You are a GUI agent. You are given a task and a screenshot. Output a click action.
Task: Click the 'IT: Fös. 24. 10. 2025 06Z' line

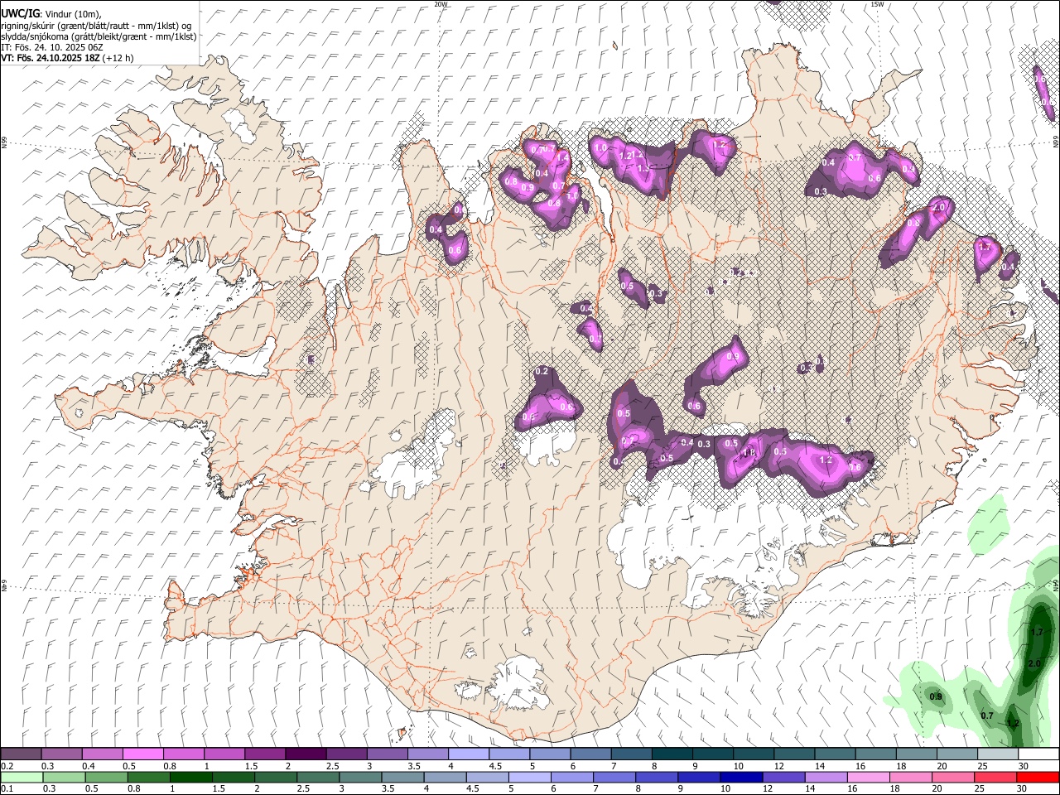coord(52,47)
